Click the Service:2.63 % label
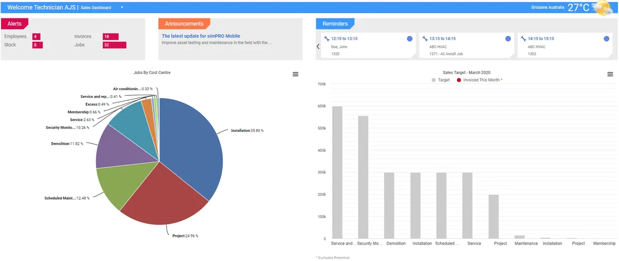 [x=83, y=119]
